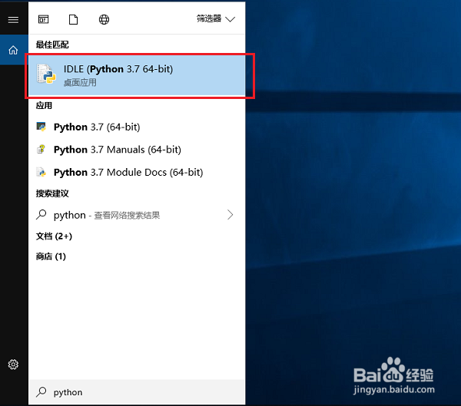Click the 应用 section header
The height and width of the screenshot is (406, 461).
click(x=44, y=105)
